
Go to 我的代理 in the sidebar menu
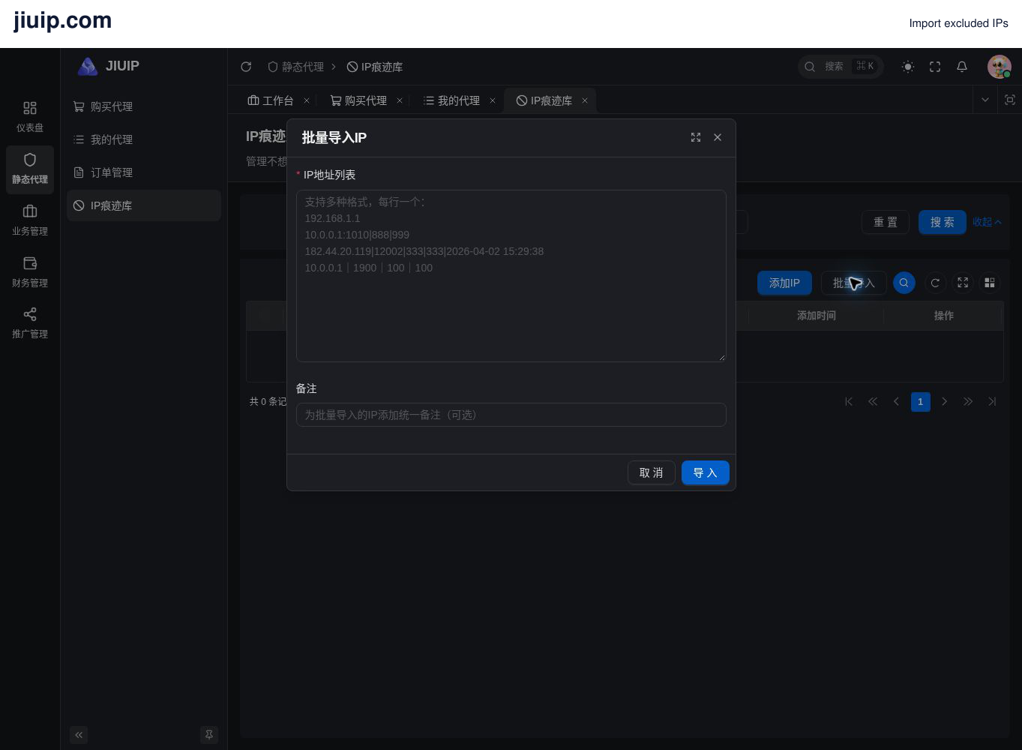pyautogui.click(x=144, y=139)
